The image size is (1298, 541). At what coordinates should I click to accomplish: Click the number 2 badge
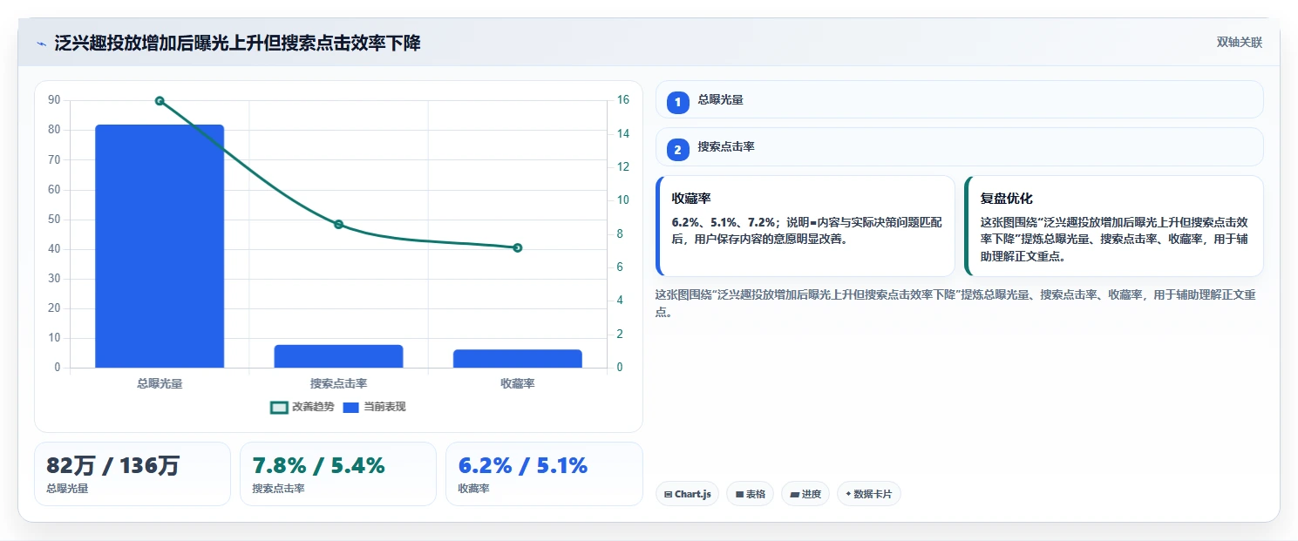pyautogui.click(x=678, y=150)
